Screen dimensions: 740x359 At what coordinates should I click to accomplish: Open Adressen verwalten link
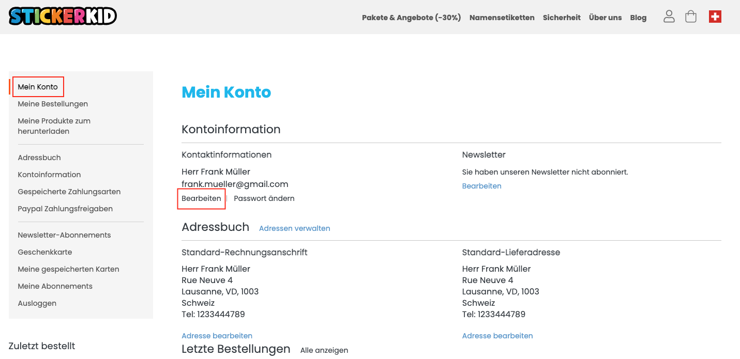click(294, 228)
